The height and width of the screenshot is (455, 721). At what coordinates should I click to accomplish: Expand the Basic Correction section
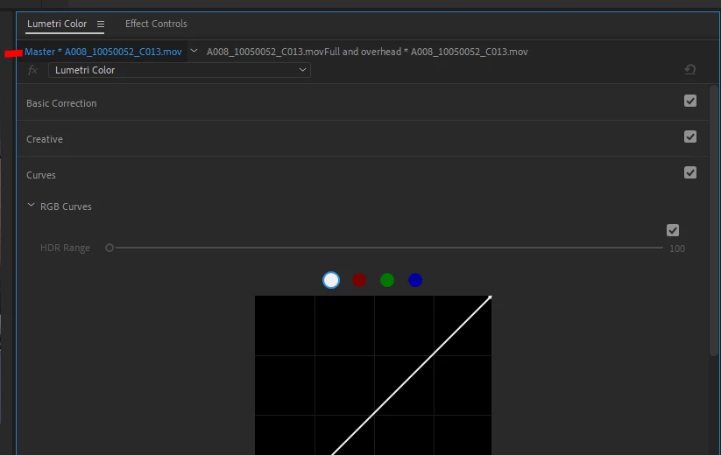pos(61,103)
